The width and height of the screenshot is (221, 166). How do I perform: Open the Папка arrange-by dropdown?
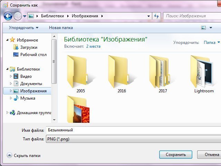pos(212,43)
